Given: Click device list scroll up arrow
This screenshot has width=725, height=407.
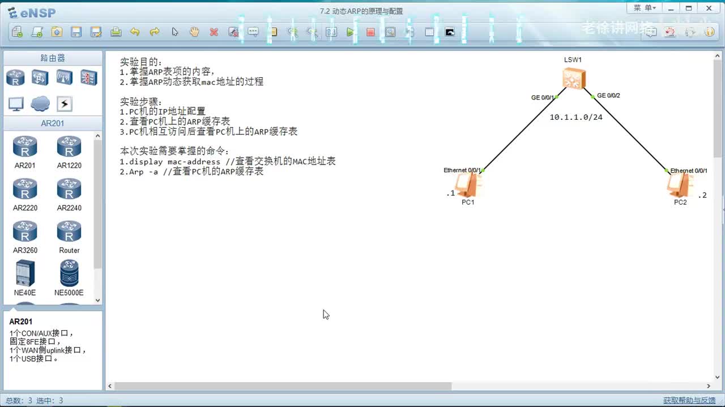Looking at the screenshot, I should coord(98,136).
